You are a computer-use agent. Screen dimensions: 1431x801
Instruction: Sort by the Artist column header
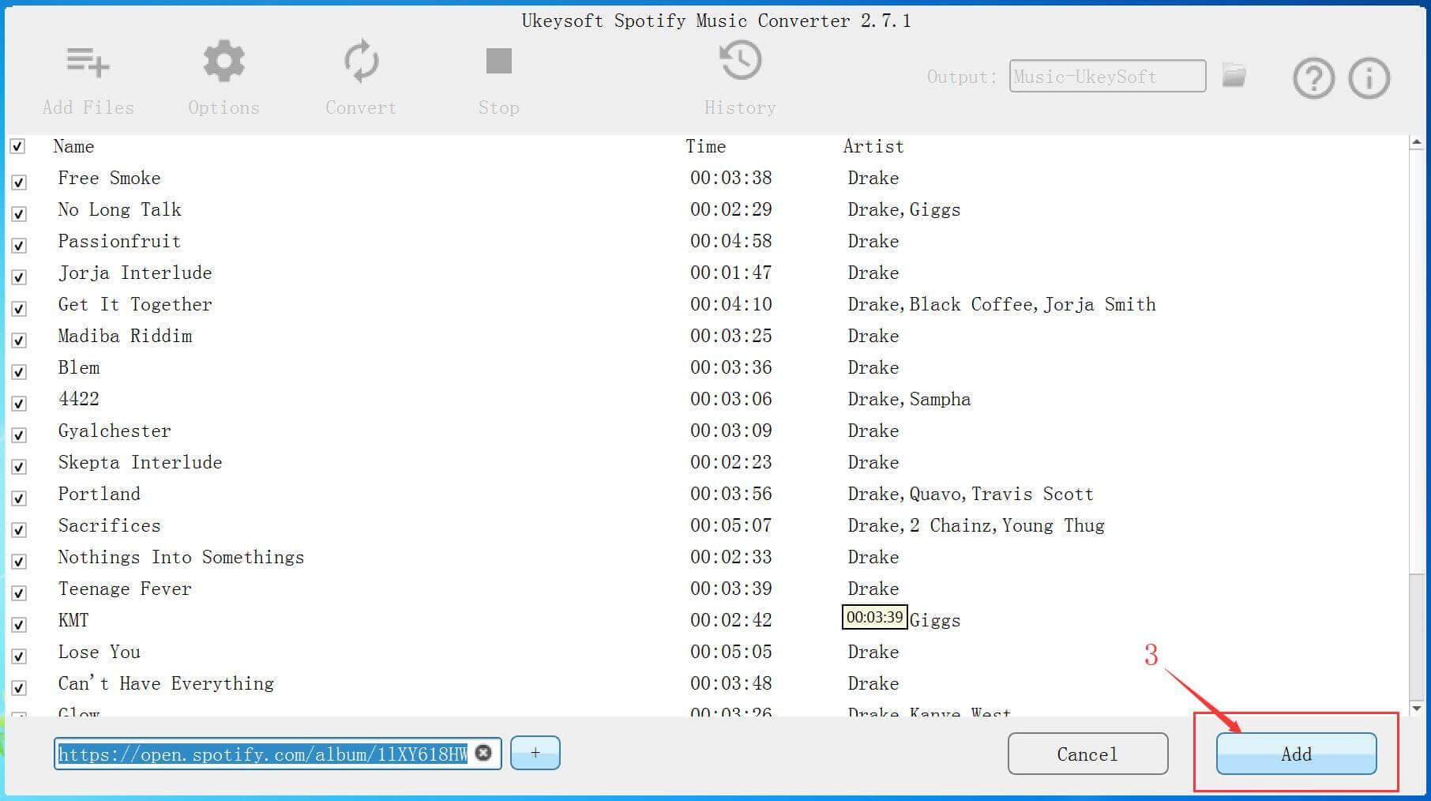click(873, 146)
